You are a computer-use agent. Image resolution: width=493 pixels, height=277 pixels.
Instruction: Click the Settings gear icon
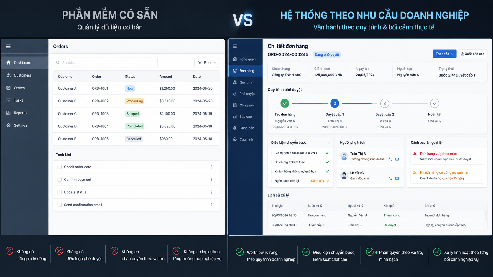pos(9,125)
